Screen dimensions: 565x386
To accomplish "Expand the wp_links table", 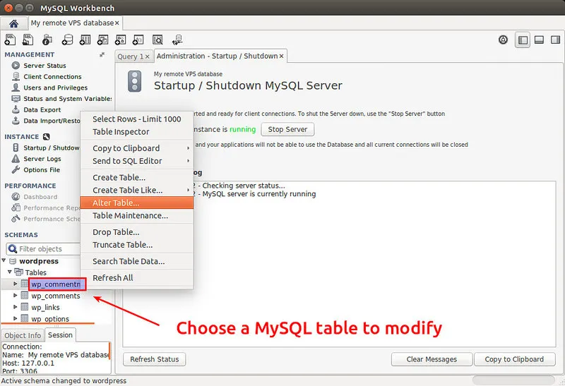I will click(x=15, y=307).
